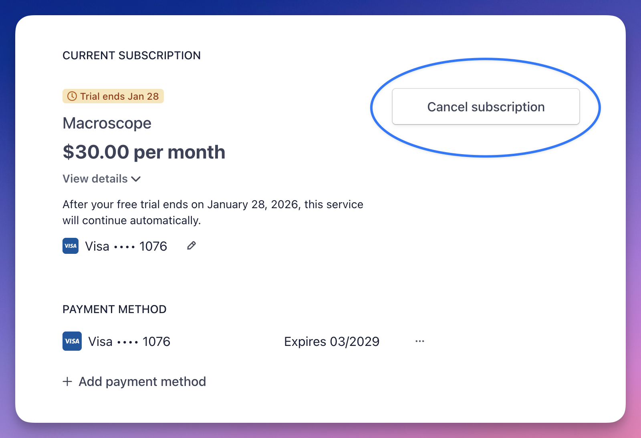This screenshot has width=641, height=438.
Task: Click the Expires 03/2029 text
Action: pos(332,341)
